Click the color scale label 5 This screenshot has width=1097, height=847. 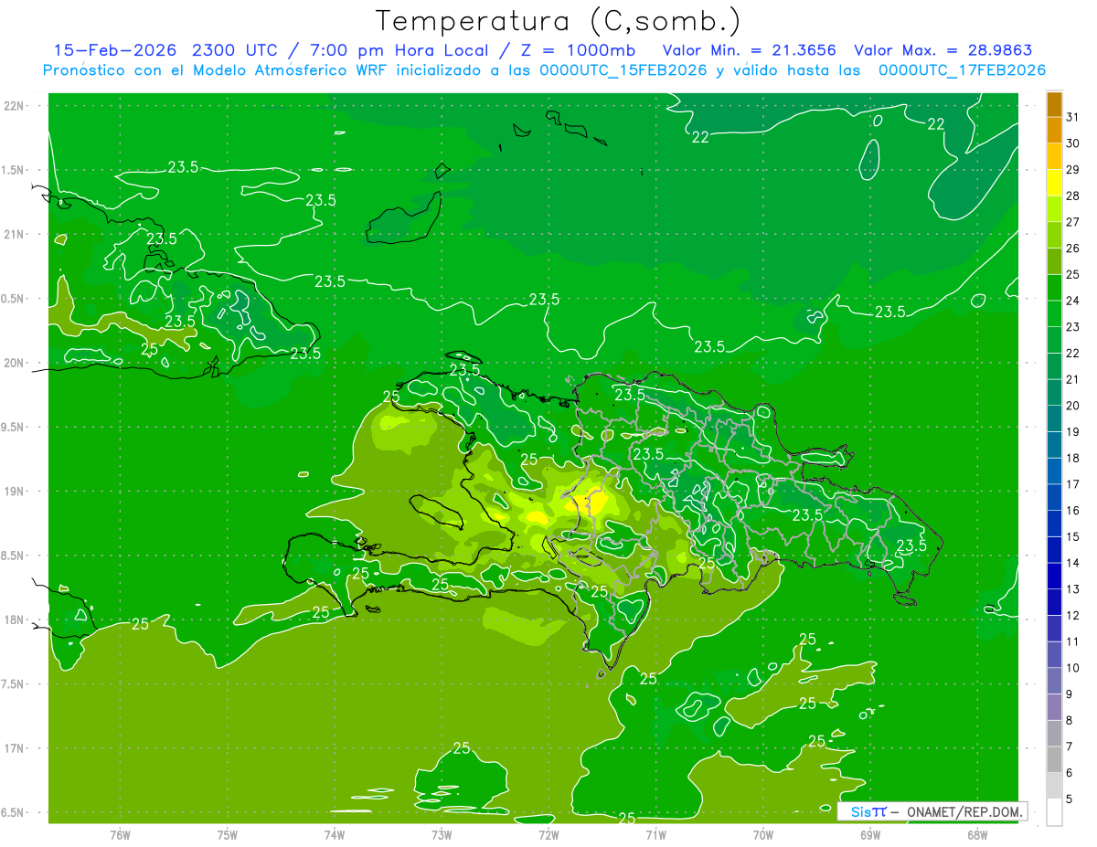(1070, 799)
